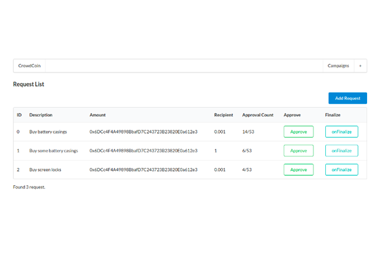Image resolution: width=372 pixels, height=261 pixels.
Task: Approve the Buy screen locks request
Action: point(298,170)
